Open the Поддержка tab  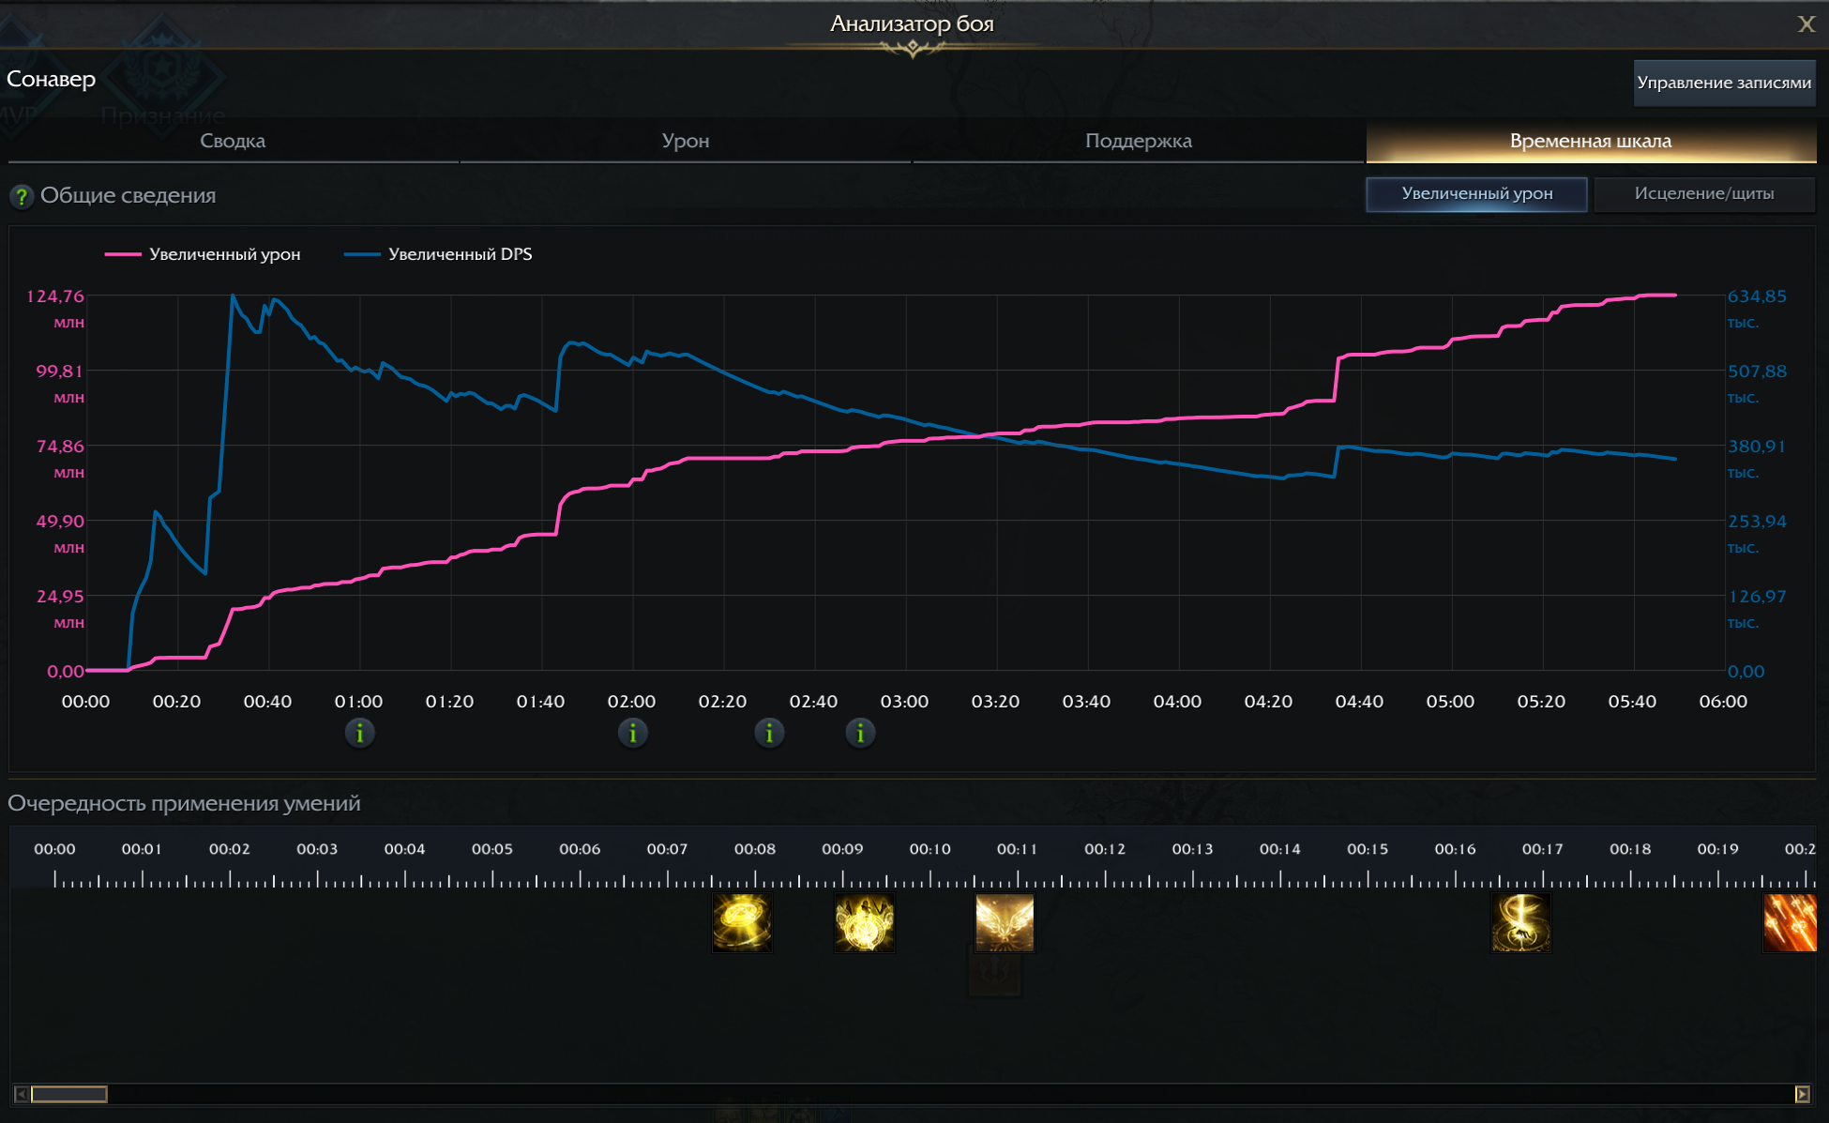(1139, 141)
